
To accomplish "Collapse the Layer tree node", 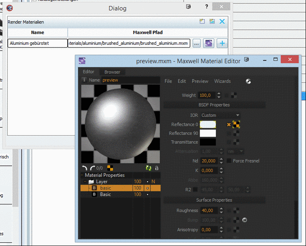I will [85, 182].
